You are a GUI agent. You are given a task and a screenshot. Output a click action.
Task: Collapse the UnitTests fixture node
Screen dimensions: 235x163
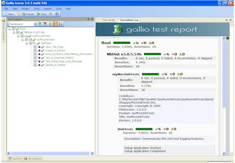pyautogui.click(x=27, y=43)
